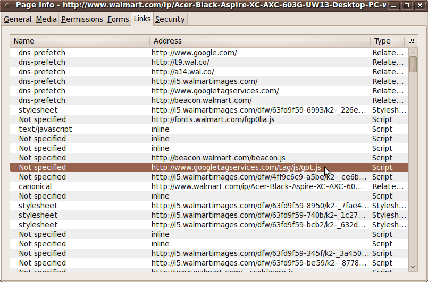Sort by the Name column header
The height and width of the screenshot is (282, 428).
coord(80,41)
